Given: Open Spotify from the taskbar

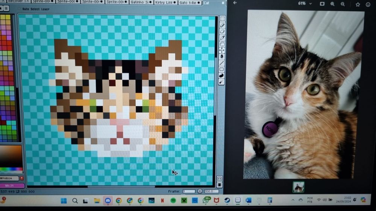Looking at the screenshot, I should 173,200.
